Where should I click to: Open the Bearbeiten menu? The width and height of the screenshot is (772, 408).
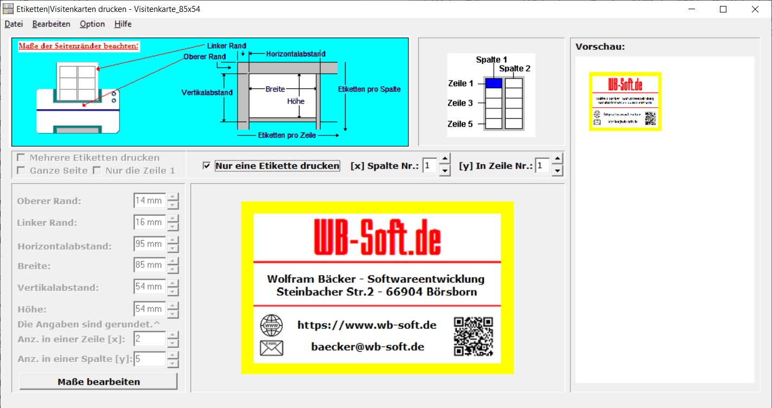(x=51, y=24)
